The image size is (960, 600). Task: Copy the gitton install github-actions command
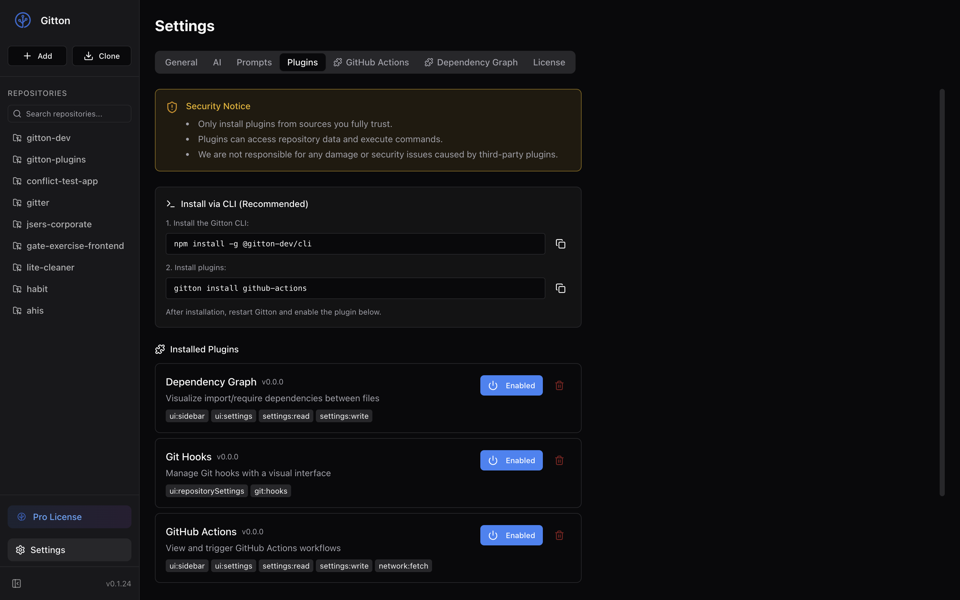tap(560, 288)
